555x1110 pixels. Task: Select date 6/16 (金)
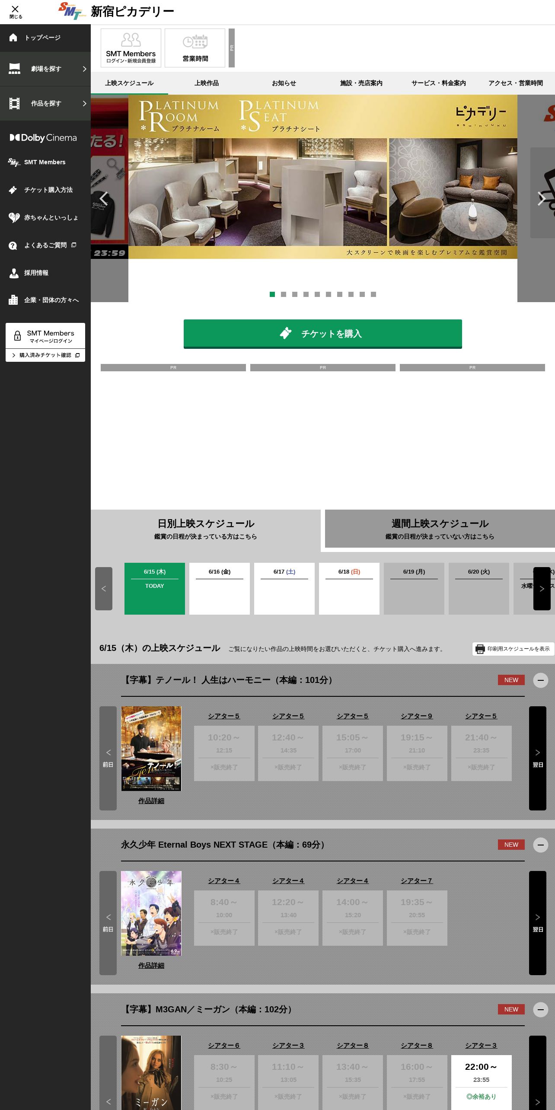[220, 589]
